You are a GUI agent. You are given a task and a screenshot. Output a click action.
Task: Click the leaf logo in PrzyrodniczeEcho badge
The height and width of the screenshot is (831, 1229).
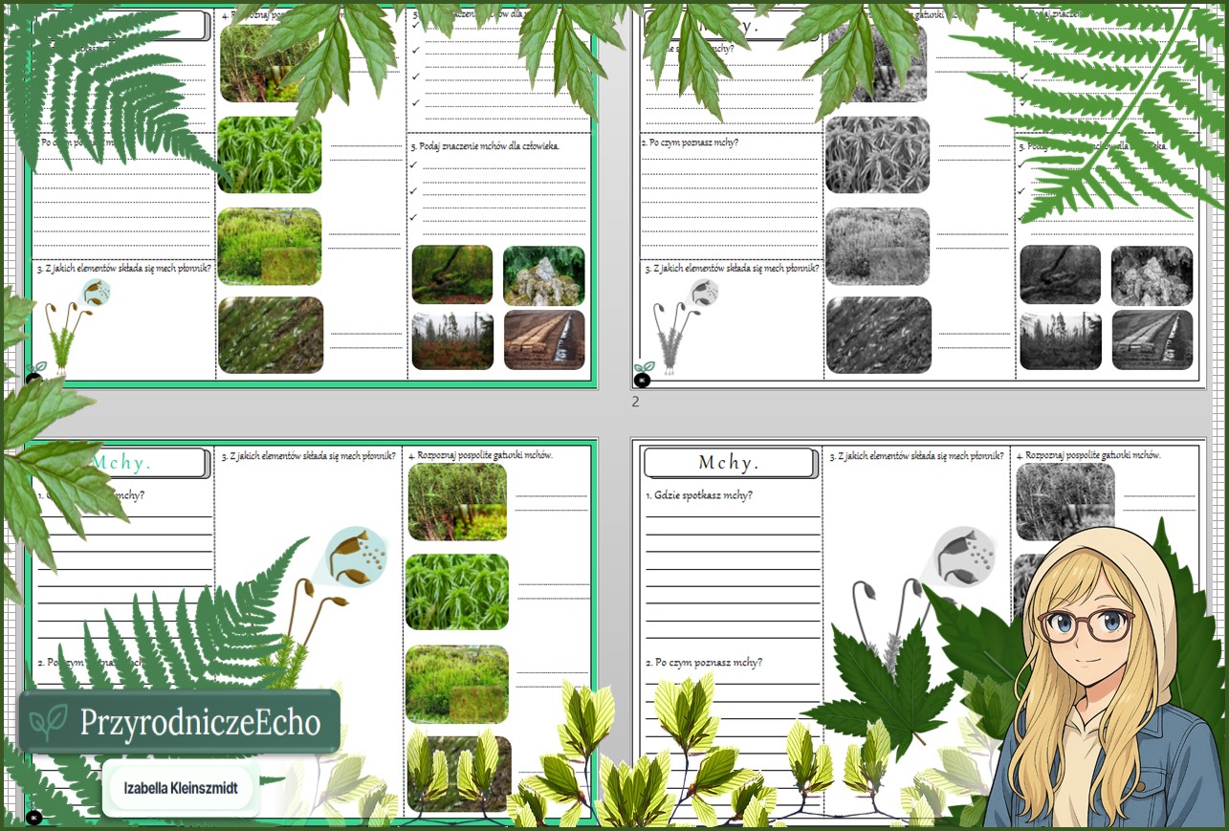click(x=49, y=723)
